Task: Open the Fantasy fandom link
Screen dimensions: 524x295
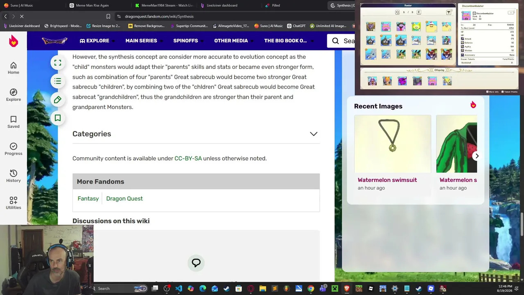Action: (x=88, y=198)
